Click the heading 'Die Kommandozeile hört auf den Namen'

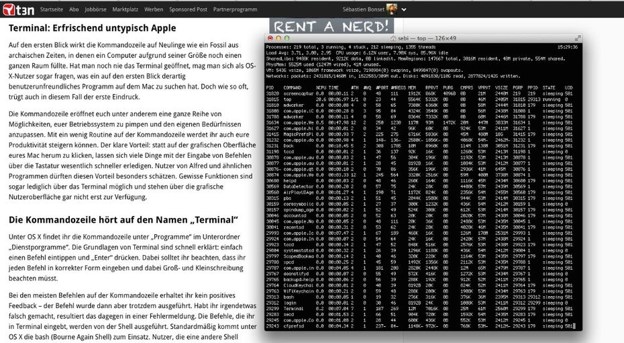click(123, 220)
